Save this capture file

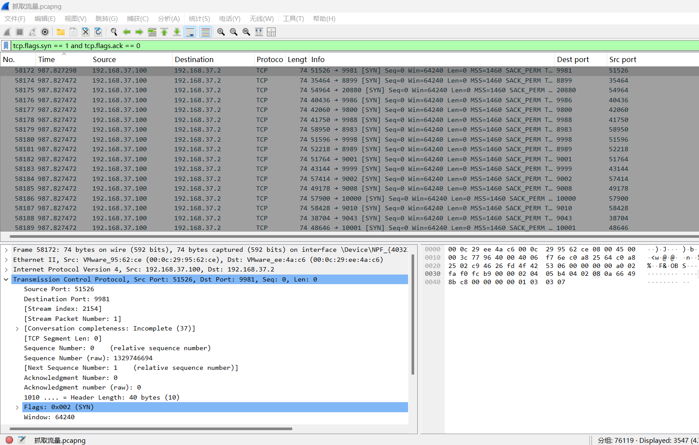tap(73, 32)
